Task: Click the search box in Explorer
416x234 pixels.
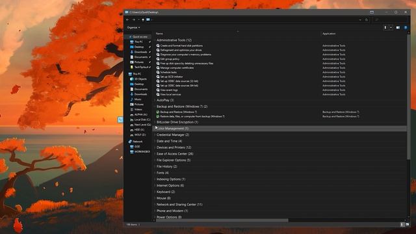Action: tap(390, 19)
